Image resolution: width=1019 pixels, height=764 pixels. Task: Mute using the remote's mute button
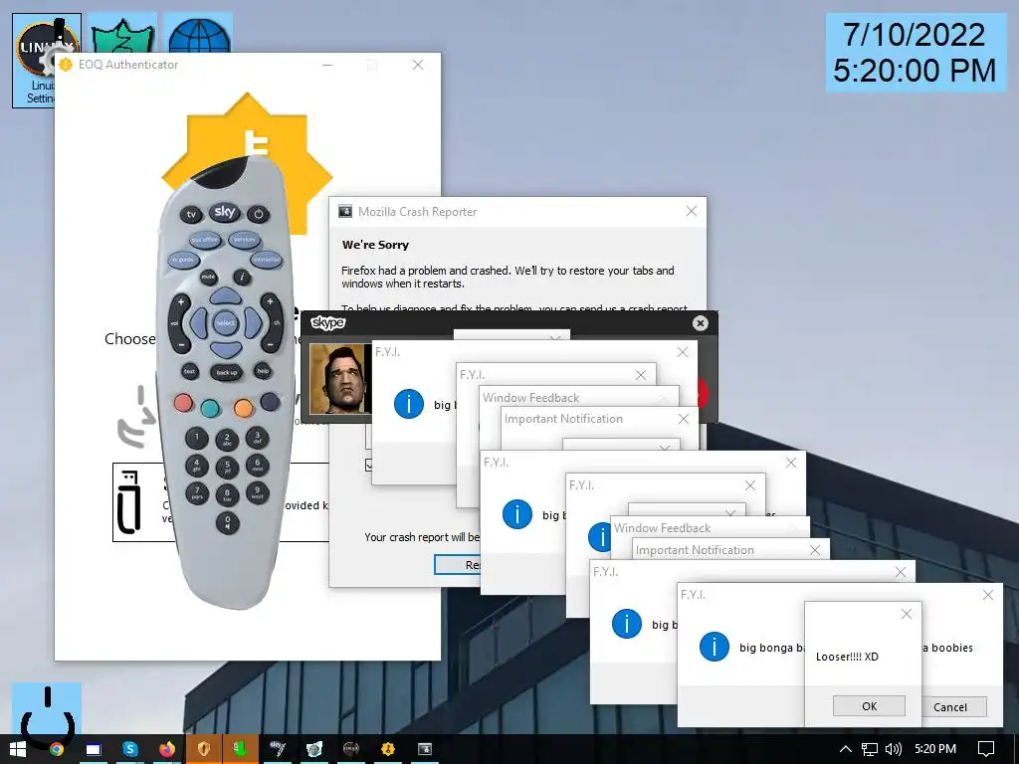(208, 277)
